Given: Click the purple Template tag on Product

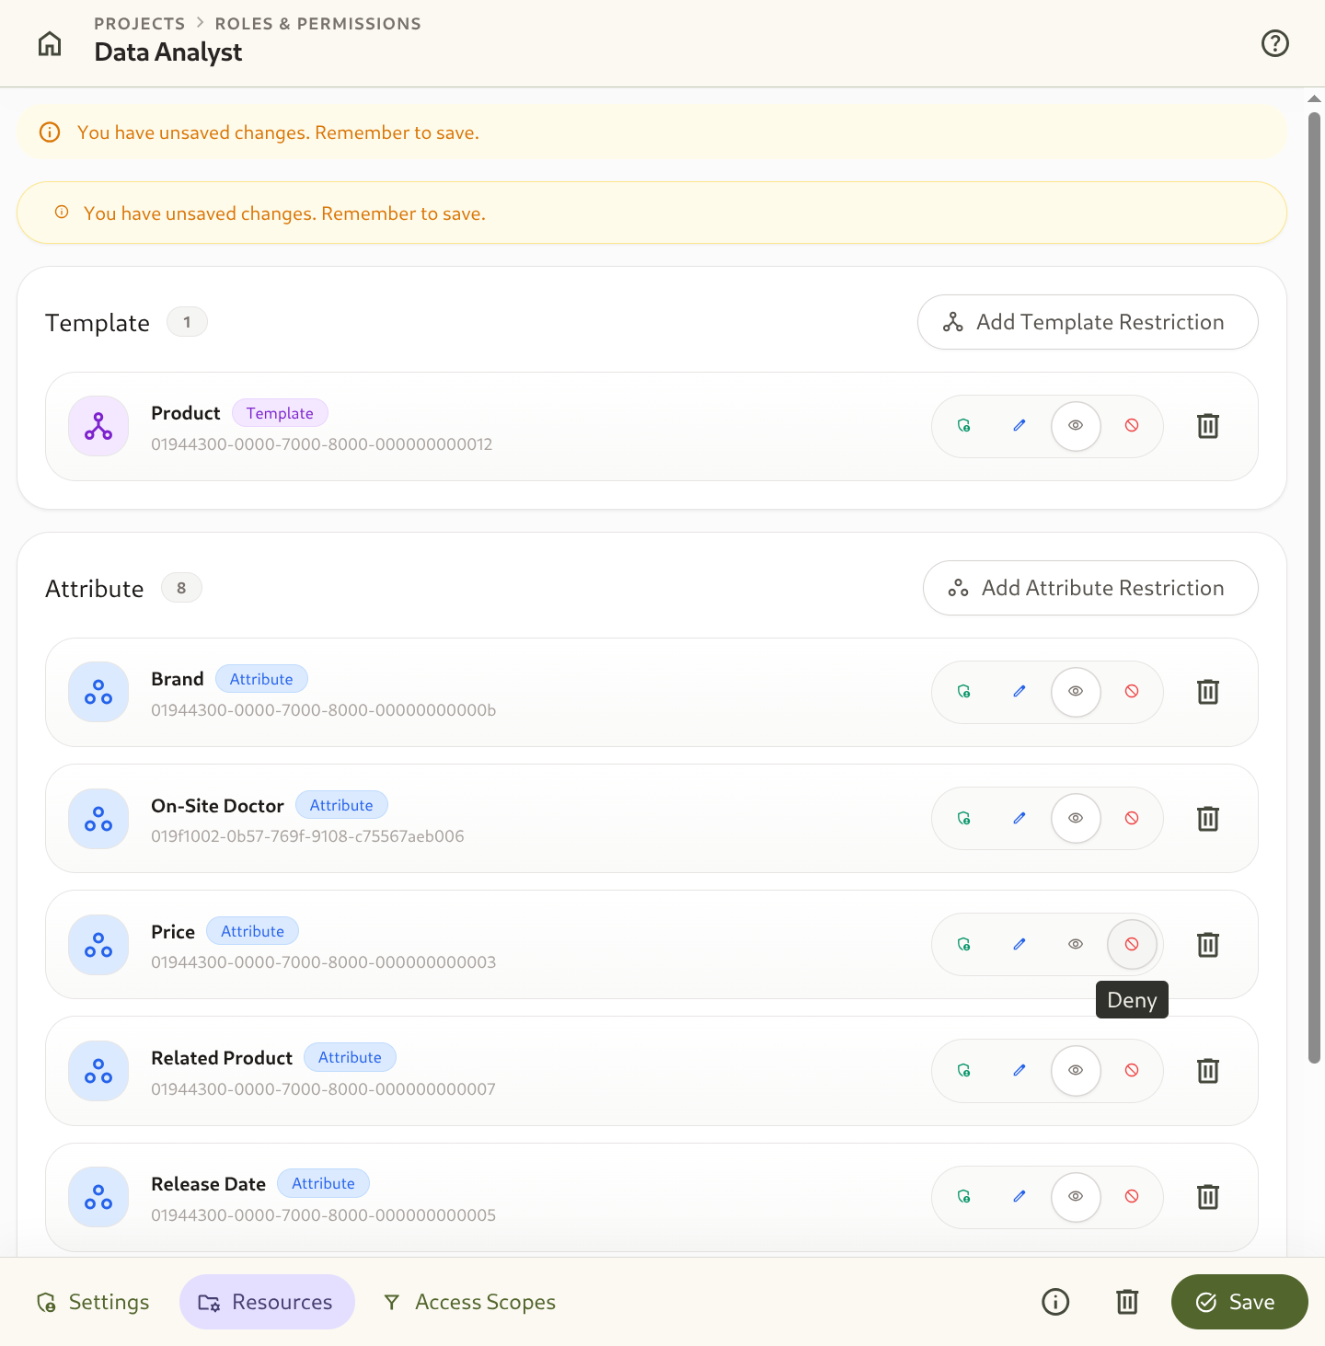Looking at the screenshot, I should (280, 413).
